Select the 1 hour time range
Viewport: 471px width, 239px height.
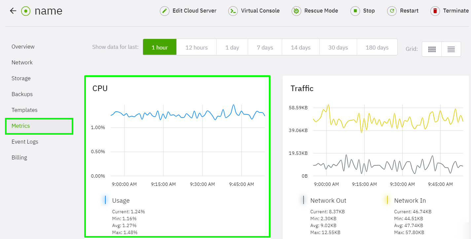[160, 47]
